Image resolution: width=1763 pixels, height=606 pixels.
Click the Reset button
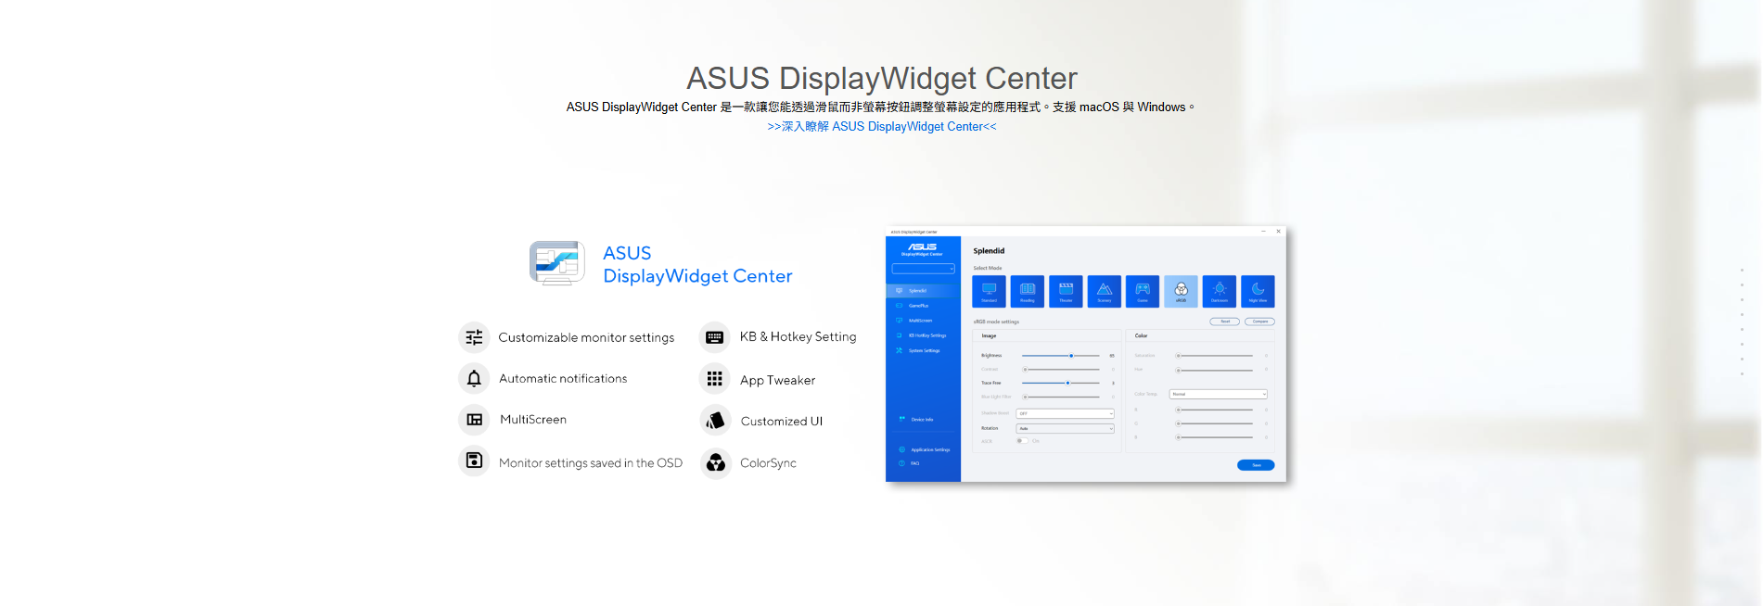tap(1224, 322)
